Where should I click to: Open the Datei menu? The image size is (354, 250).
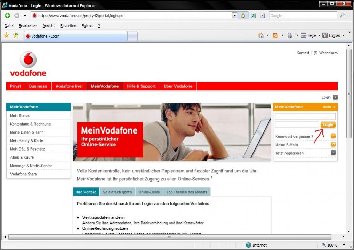coord(9,26)
